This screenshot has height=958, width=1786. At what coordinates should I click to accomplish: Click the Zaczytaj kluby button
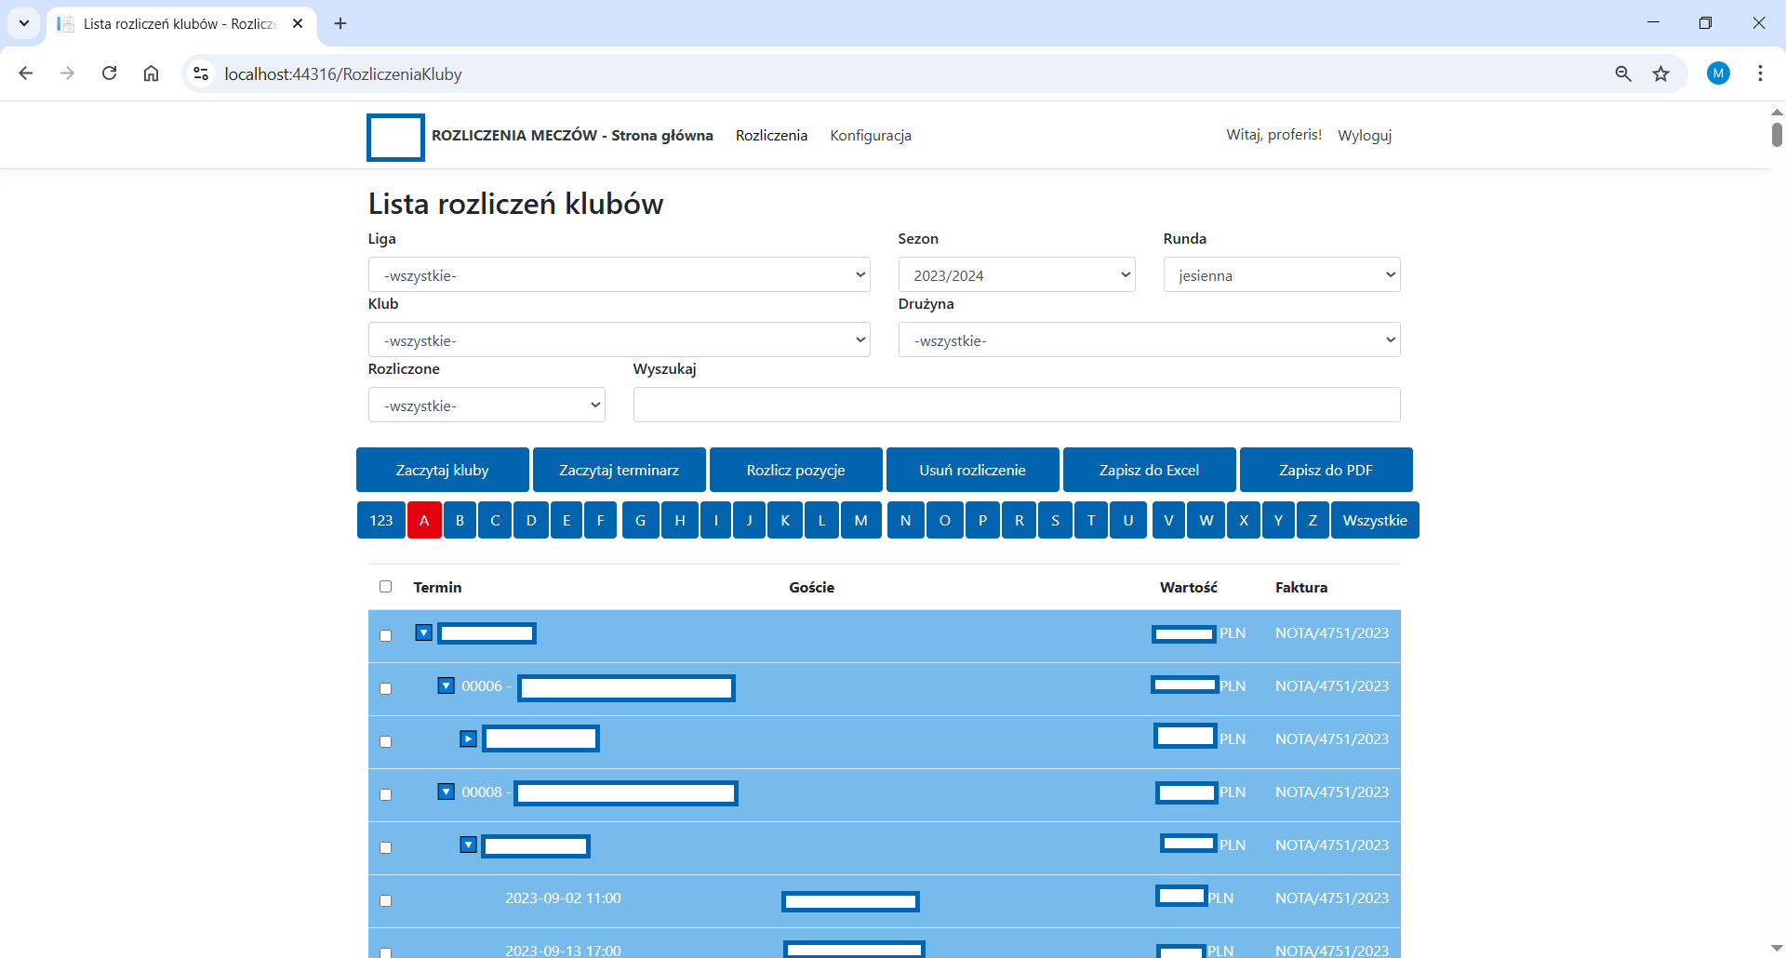click(x=443, y=470)
